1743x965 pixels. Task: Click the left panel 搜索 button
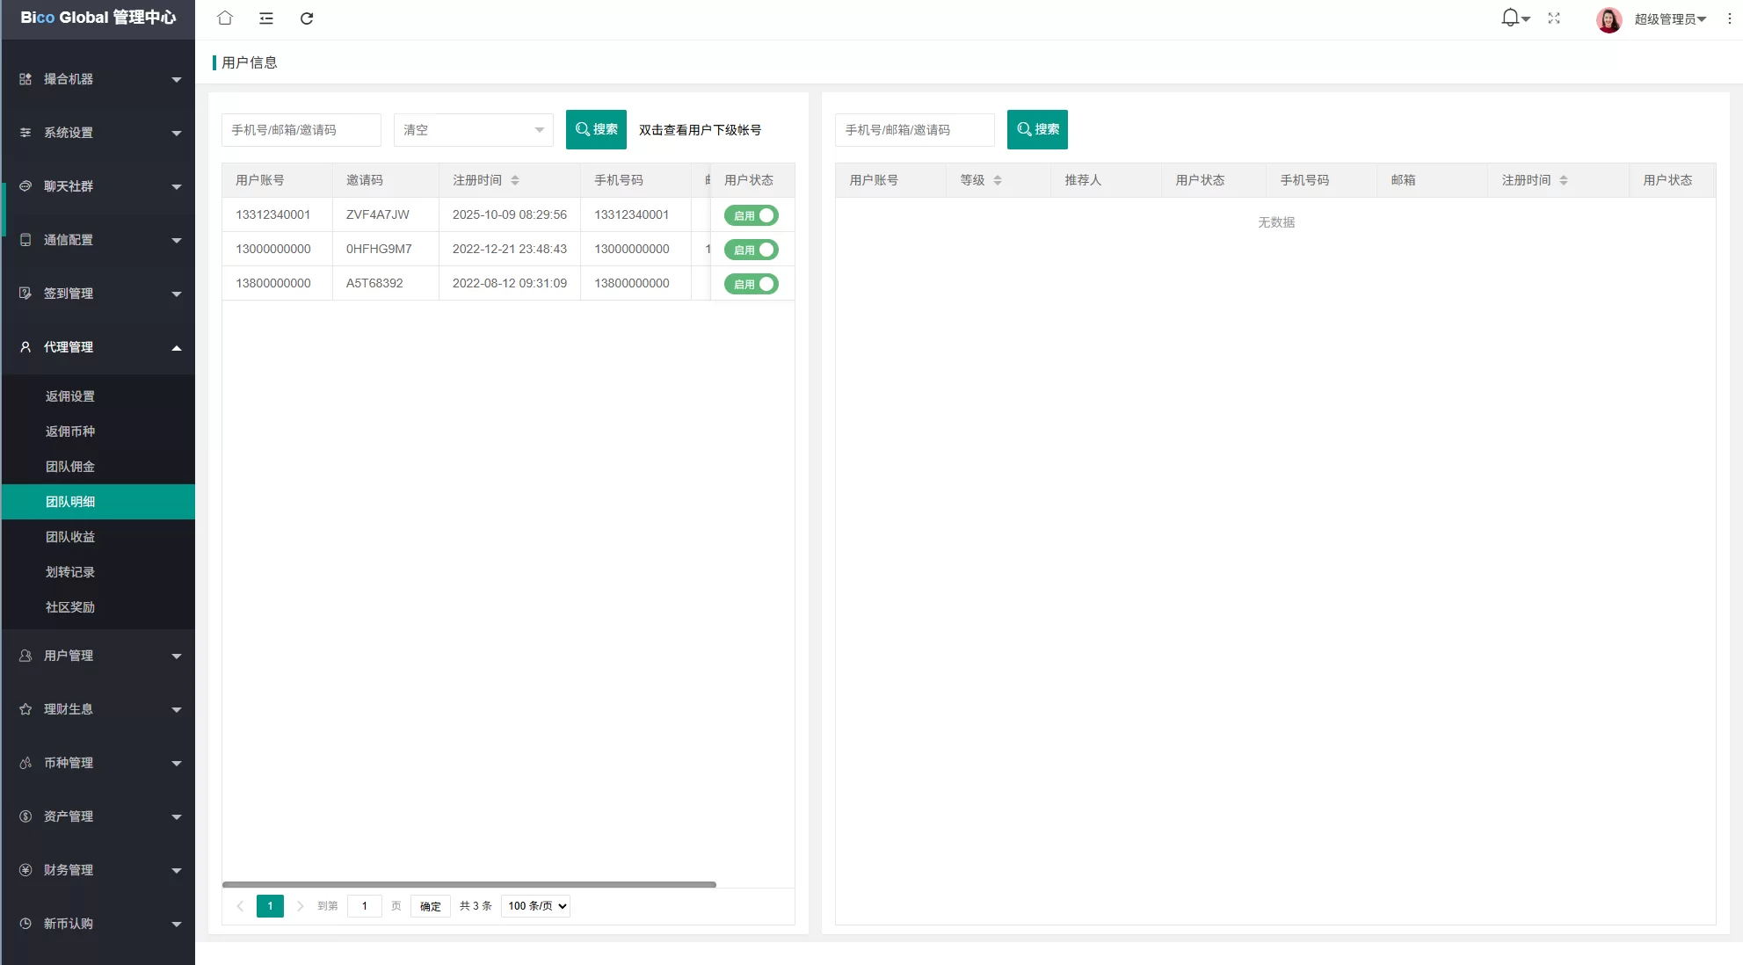coord(596,129)
